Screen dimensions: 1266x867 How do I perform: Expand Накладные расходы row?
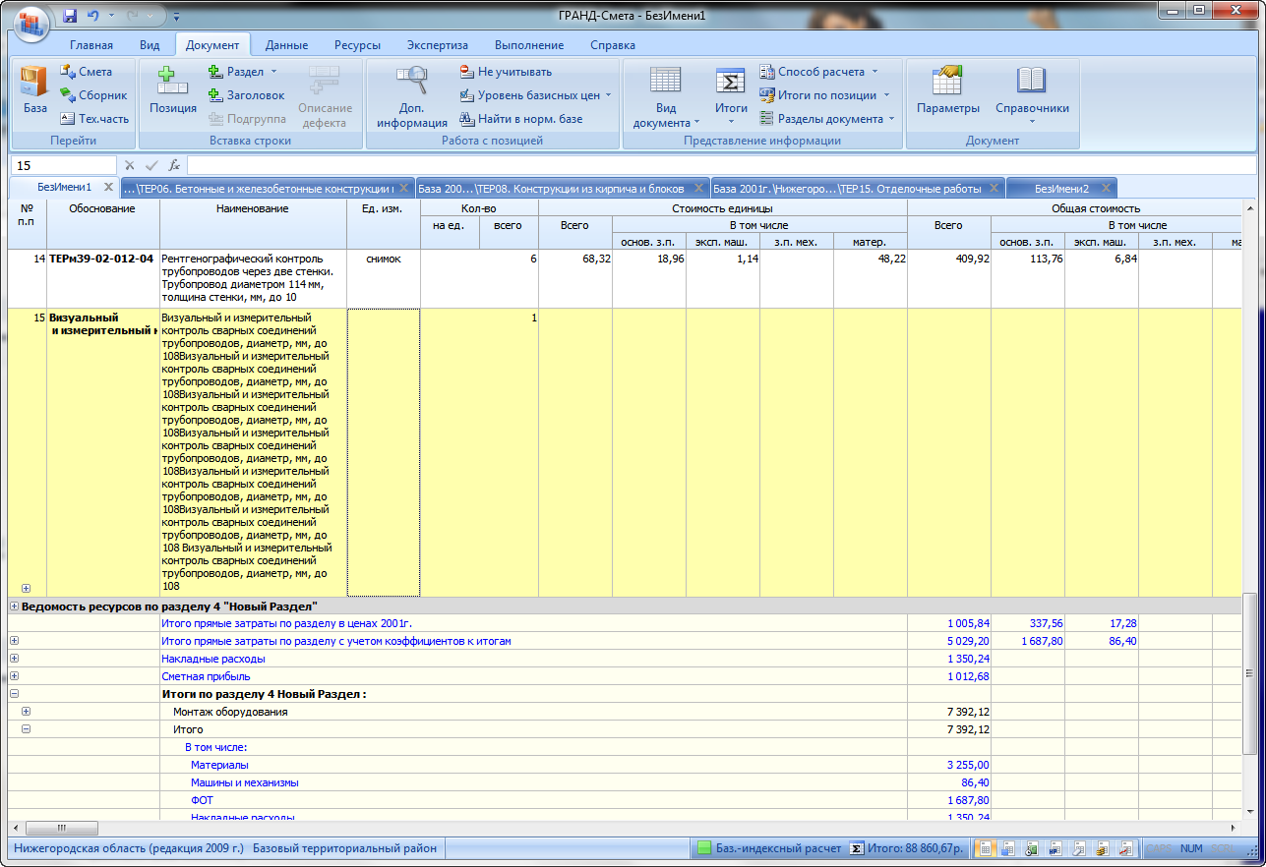click(14, 659)
